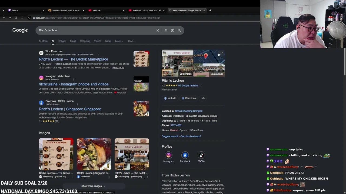Close the YouTube tab
The width and height of the screenshot is (346, 194).
pyautogui.click(x=124, y=11)
